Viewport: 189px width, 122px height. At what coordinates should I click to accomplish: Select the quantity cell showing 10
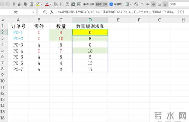pyautogui.click(x=61, y=38)
